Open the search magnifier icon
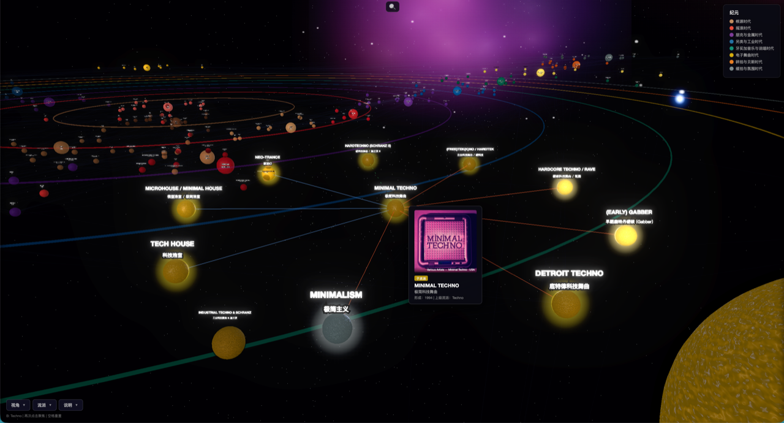The image size is (784, 423). 393,7
